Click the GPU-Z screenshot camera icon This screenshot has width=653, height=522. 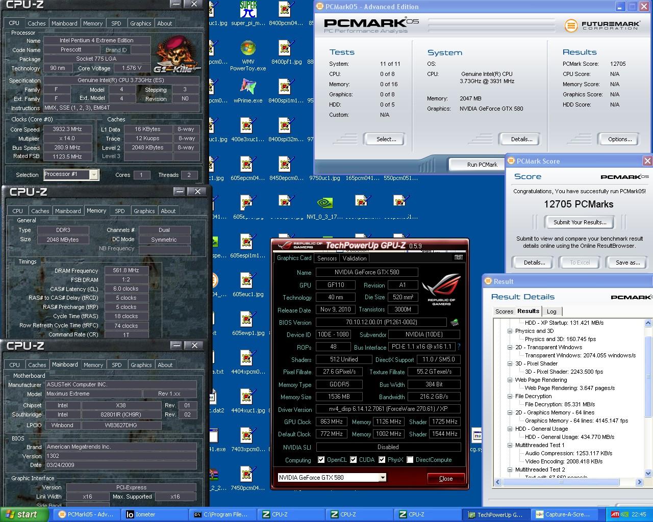[x=458, y=257]
